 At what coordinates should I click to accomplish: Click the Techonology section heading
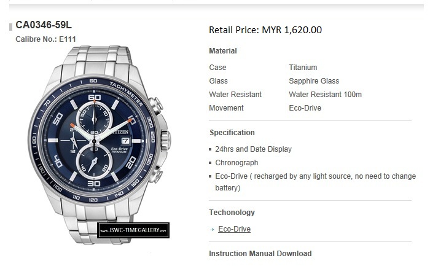(x=232, y=213)
